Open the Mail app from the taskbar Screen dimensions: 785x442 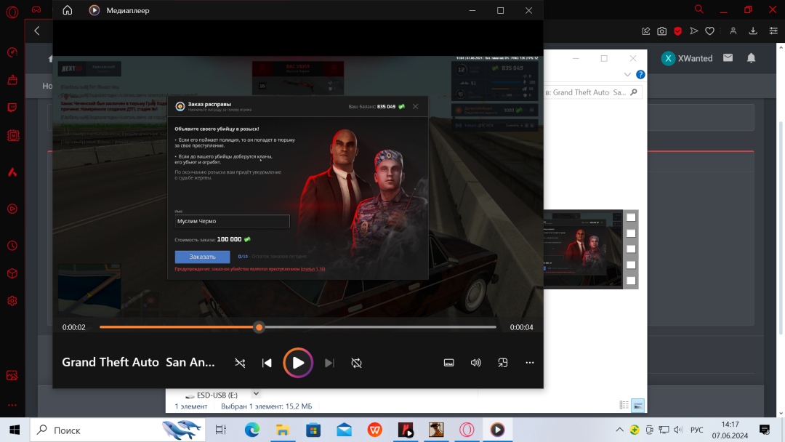[x=345, y=430]
